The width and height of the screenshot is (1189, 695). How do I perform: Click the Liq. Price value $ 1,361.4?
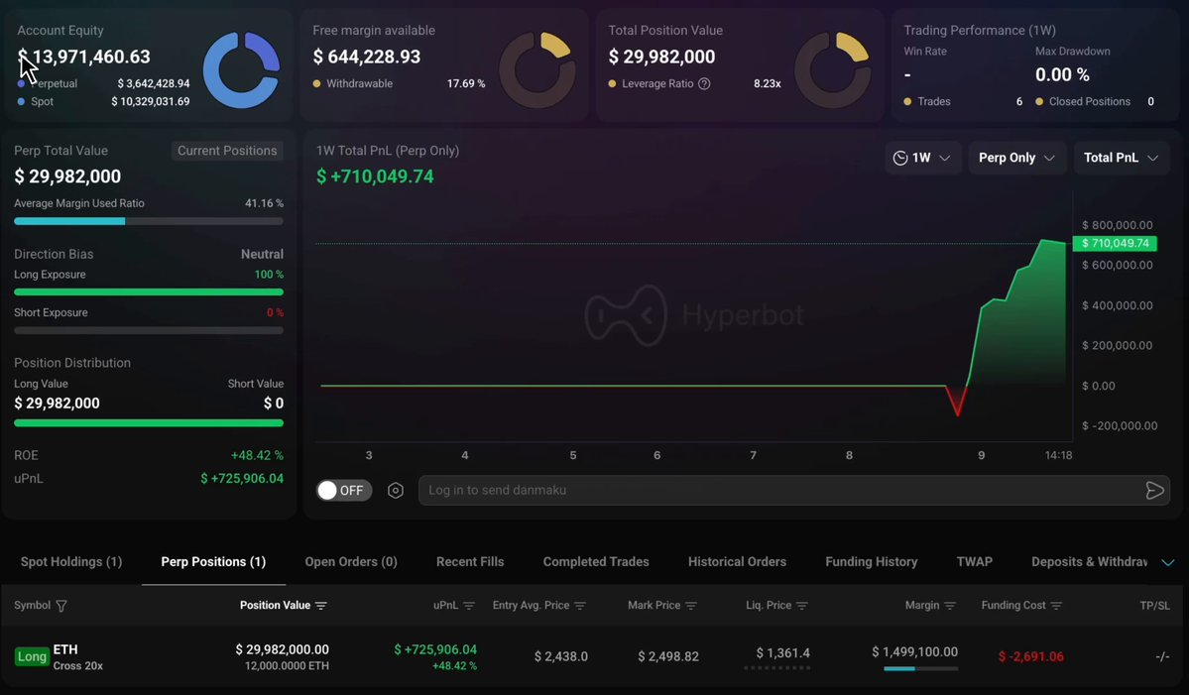[x=783, y=652]
